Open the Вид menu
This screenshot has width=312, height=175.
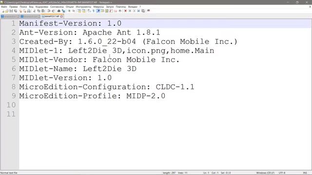click(x=31, y=7)
